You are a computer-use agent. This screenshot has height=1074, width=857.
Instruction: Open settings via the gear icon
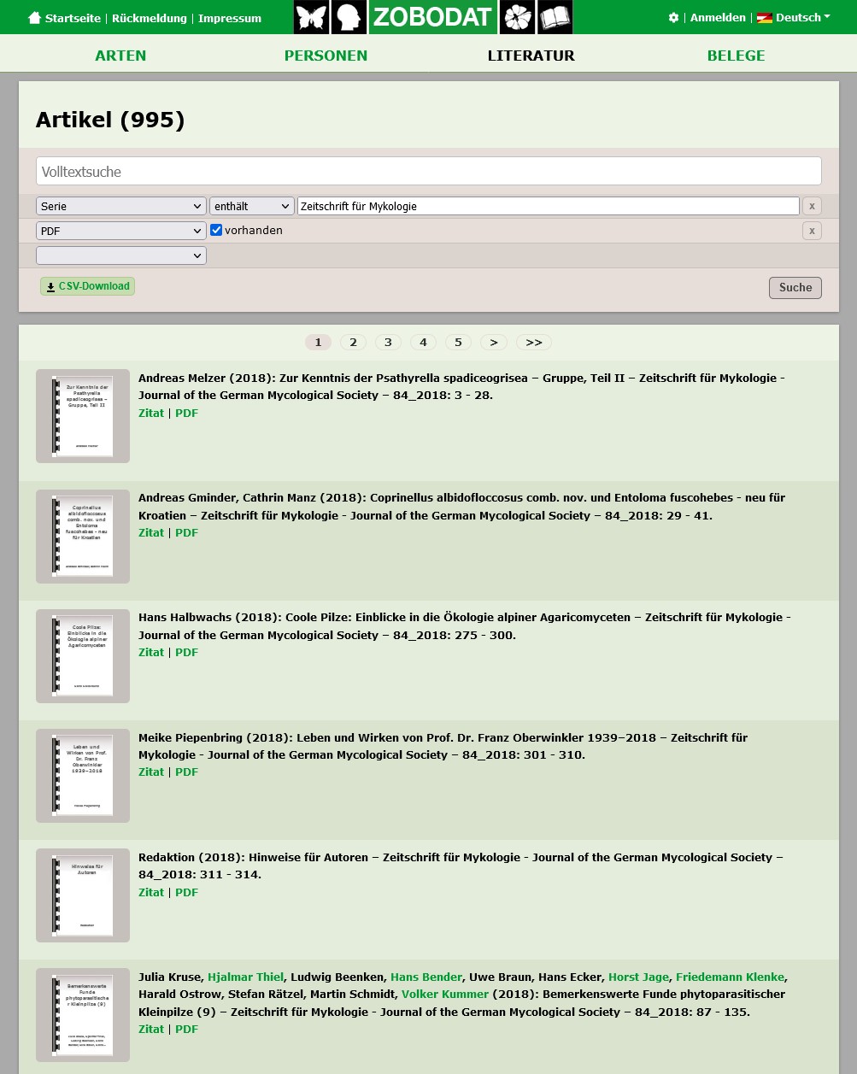tap(673, 18)
